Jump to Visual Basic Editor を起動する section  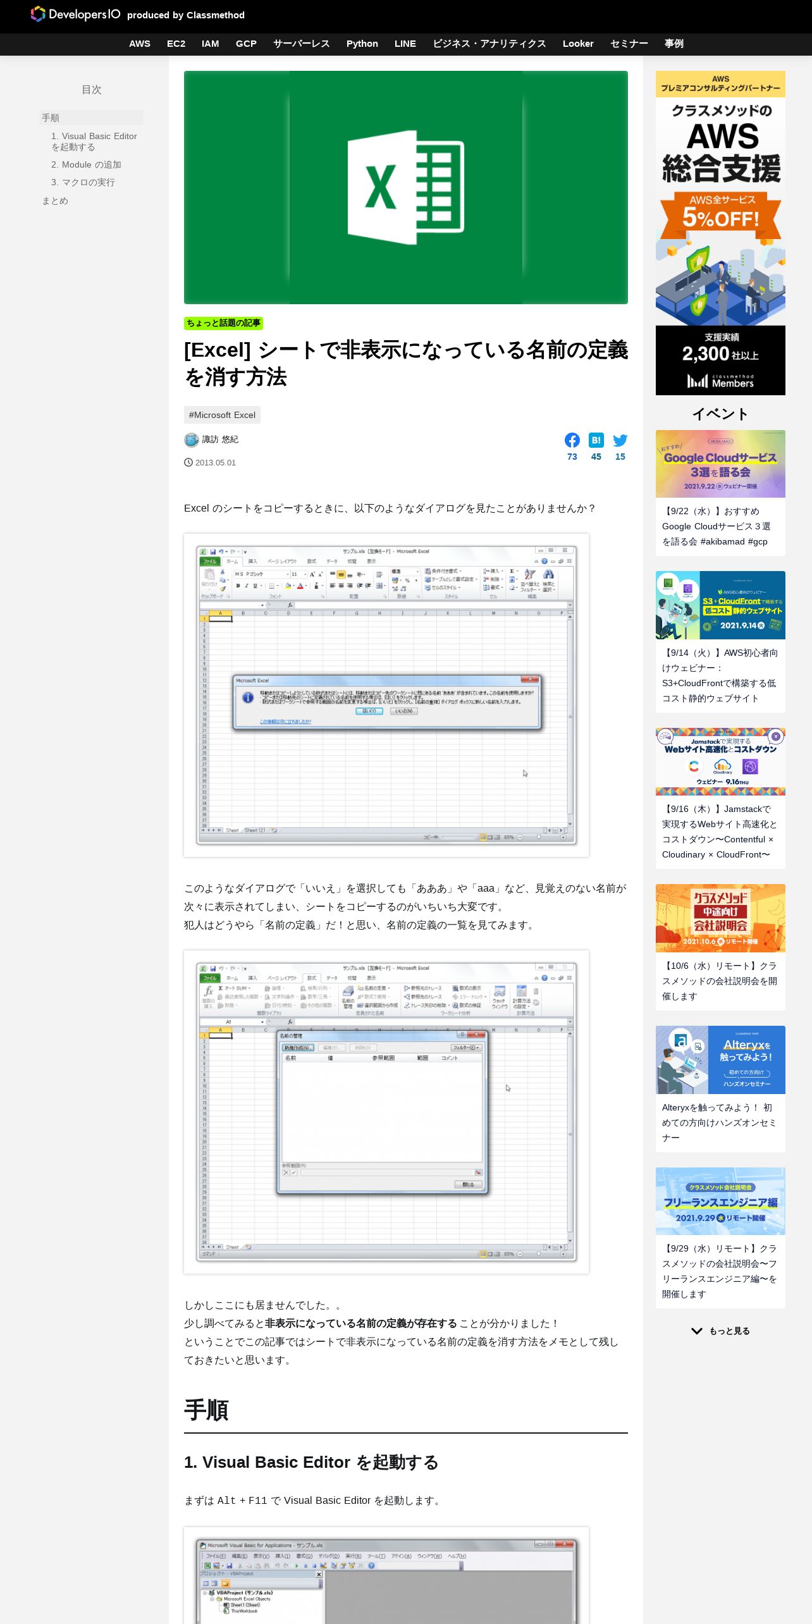point(94,142)
